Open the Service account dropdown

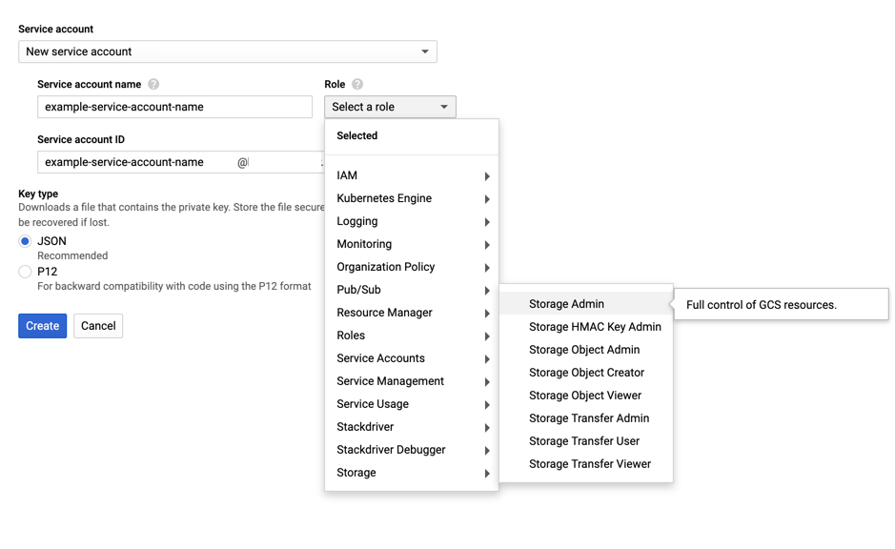[227, 51]
